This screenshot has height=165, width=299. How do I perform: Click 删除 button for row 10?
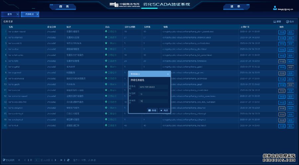point(290,85)
